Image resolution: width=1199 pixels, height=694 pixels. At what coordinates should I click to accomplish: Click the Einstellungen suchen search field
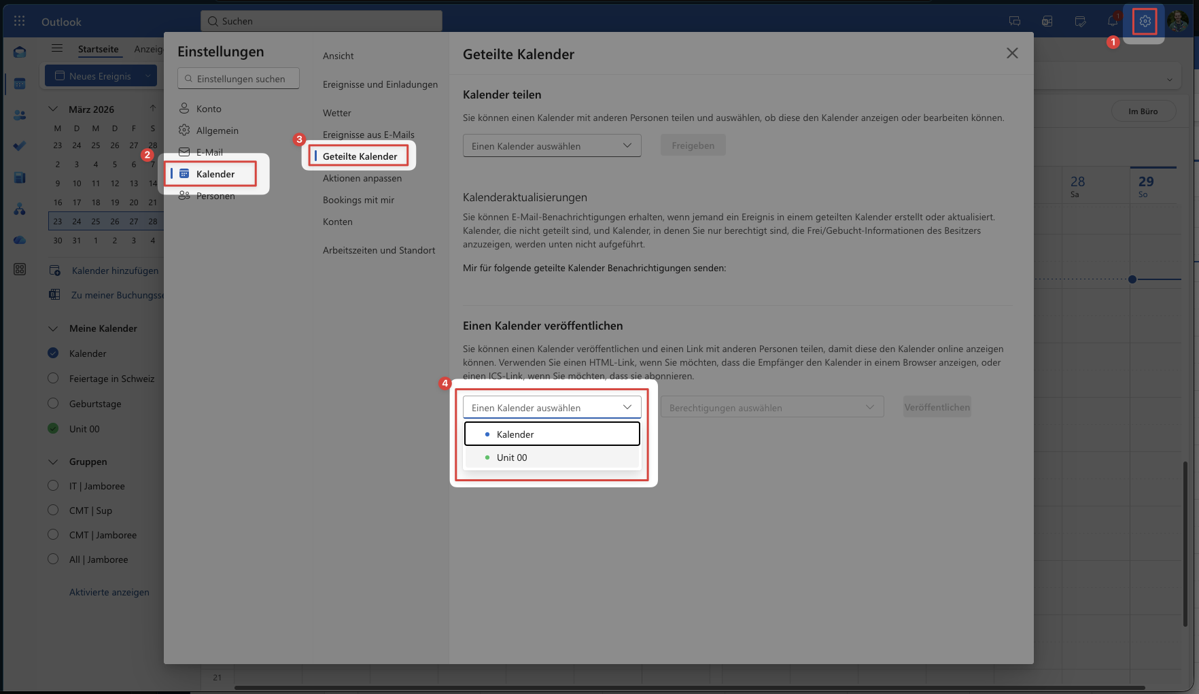[238, 78]
